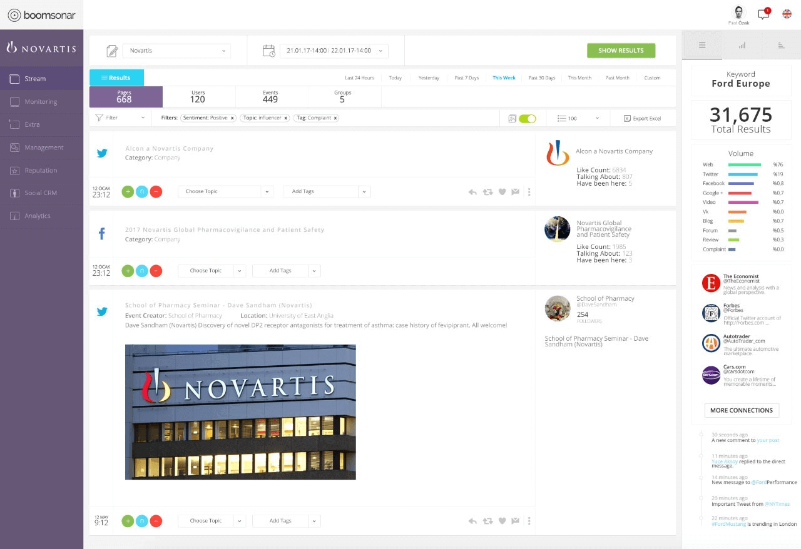Click the UK flag language icon

(787, 14)
